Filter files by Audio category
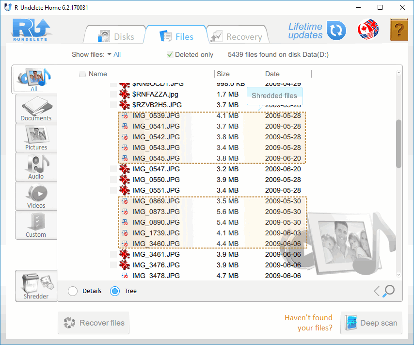The width and height of the screenshot is (414, 345). pyautogui.click(x=36, y=167)
